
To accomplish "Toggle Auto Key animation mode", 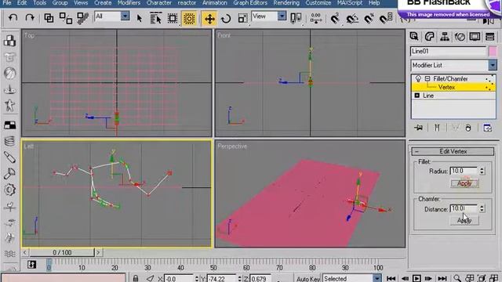I will coord(307,279).
